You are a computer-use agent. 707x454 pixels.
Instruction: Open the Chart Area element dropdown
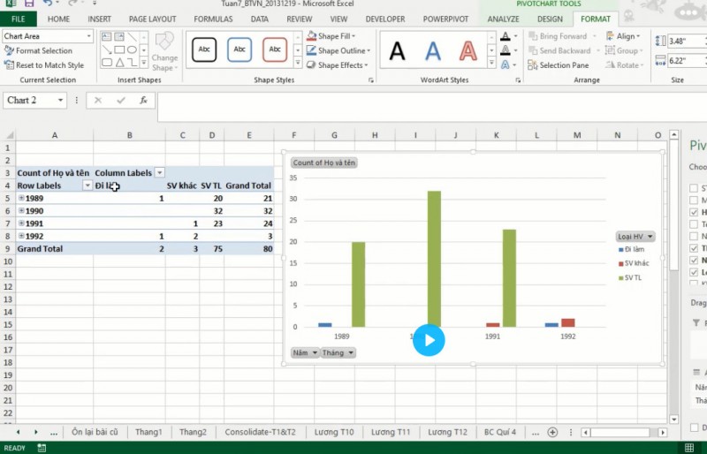point(89,36)
